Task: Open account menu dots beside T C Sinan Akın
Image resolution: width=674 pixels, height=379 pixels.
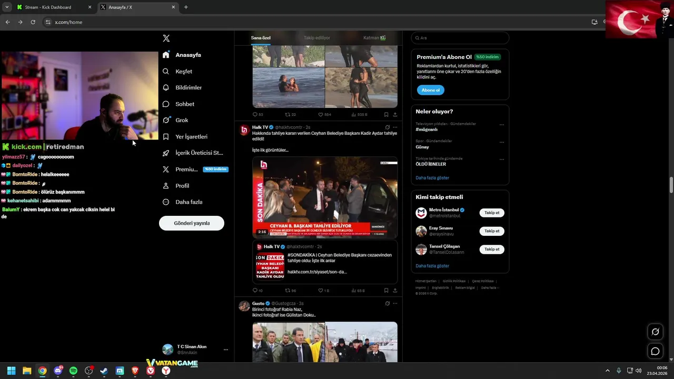Action: click(226, 350)
